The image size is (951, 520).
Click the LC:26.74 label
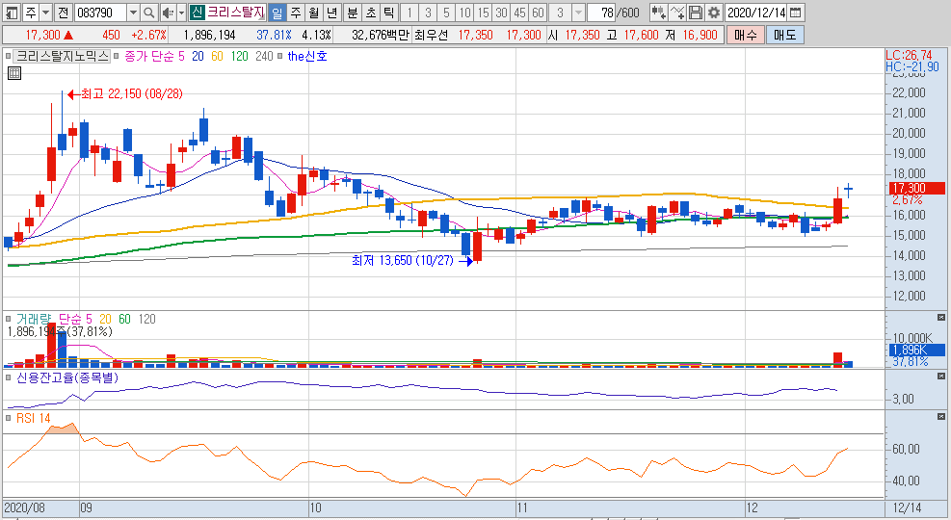click(x=909, y=56)
